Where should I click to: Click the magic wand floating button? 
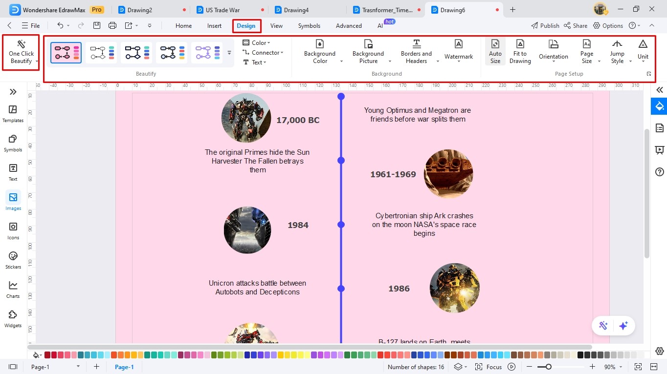(x=603, y=326)
